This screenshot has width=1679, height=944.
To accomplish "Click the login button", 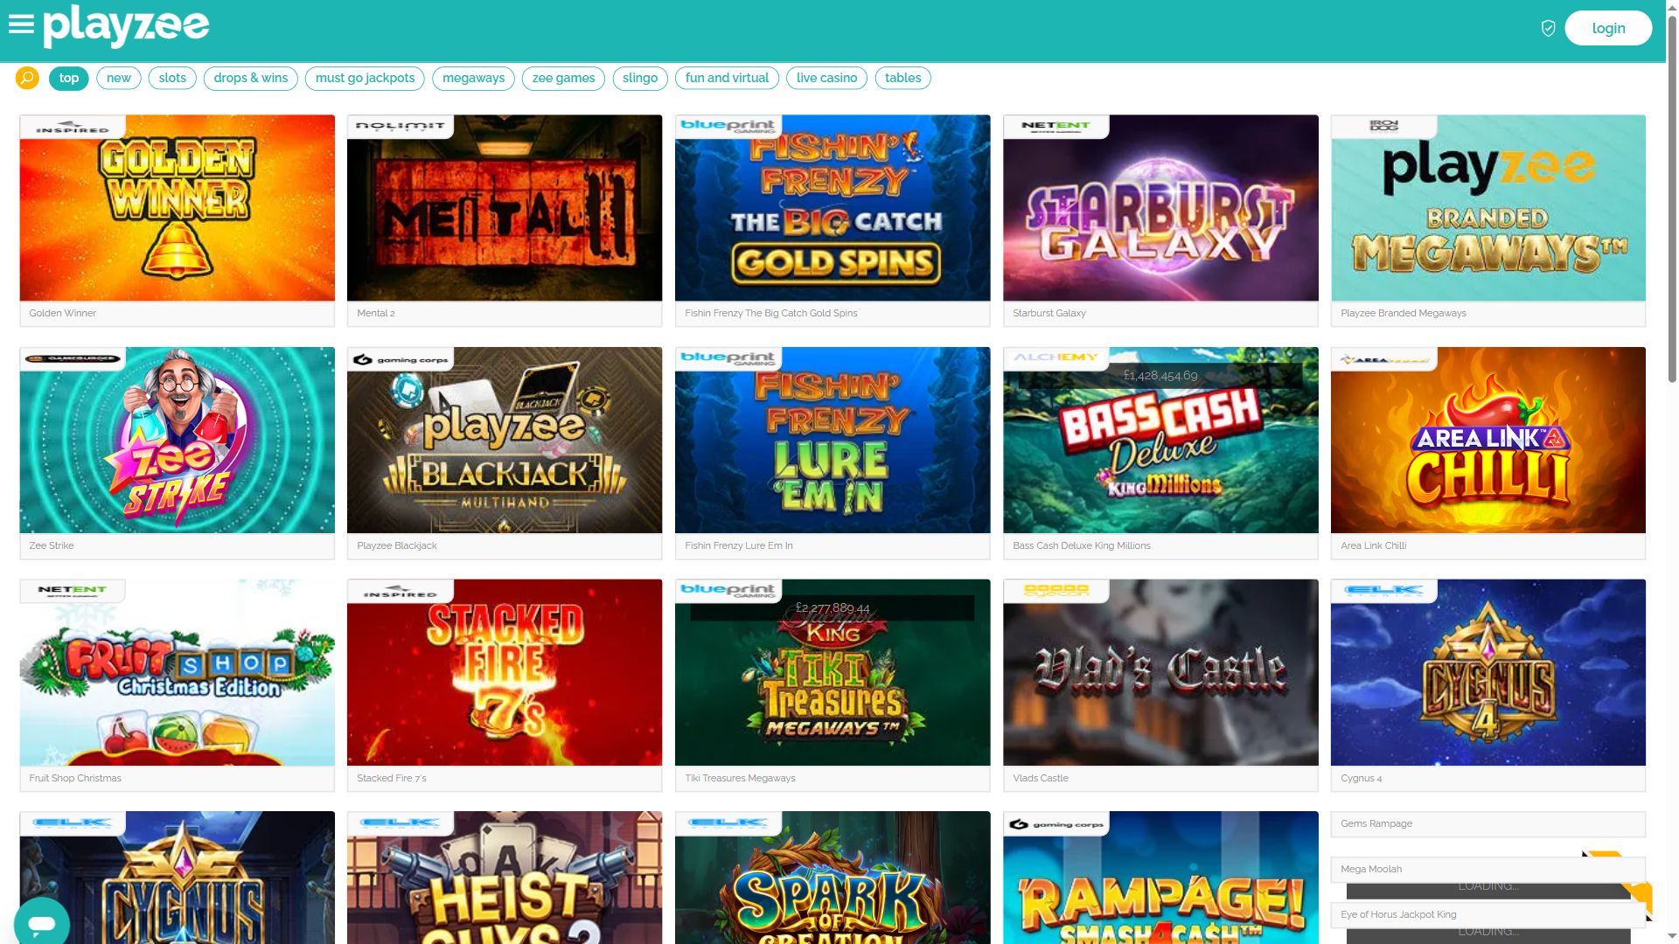I will click(1608, 28).
